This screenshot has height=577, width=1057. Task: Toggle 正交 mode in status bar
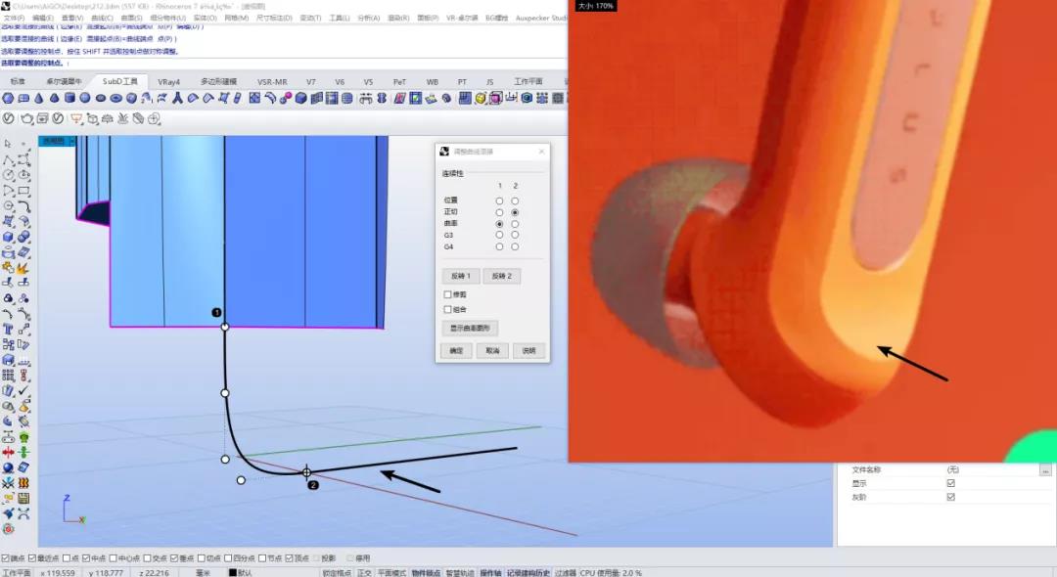click(x=365, y=573)
